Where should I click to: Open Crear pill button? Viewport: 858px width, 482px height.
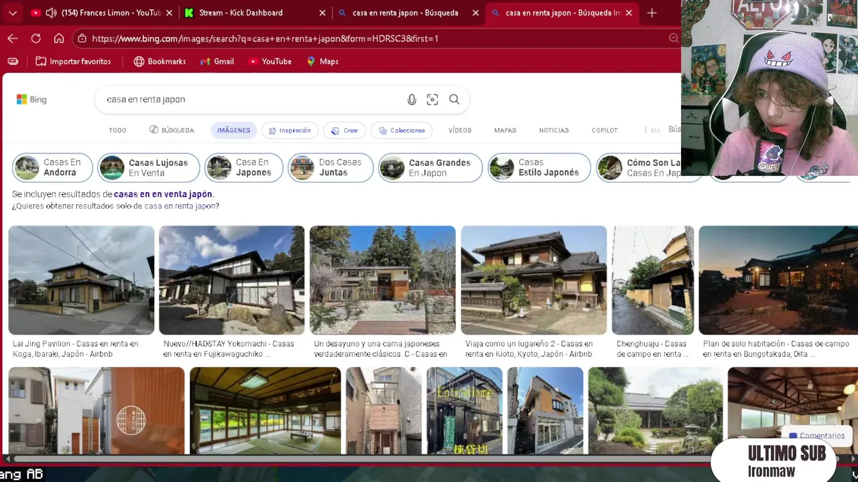tap(345, 130)
